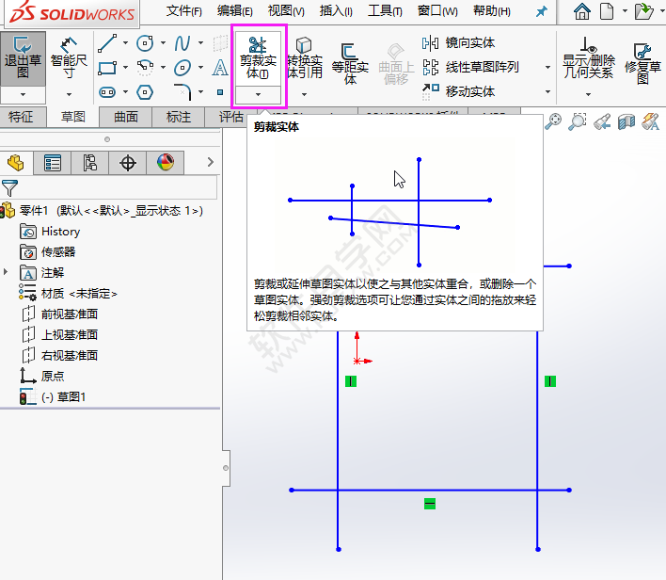The height and width of the screenshot is (580, 666).
Task: Show more manager tabs chevron
Action: [x=211, y=162]
